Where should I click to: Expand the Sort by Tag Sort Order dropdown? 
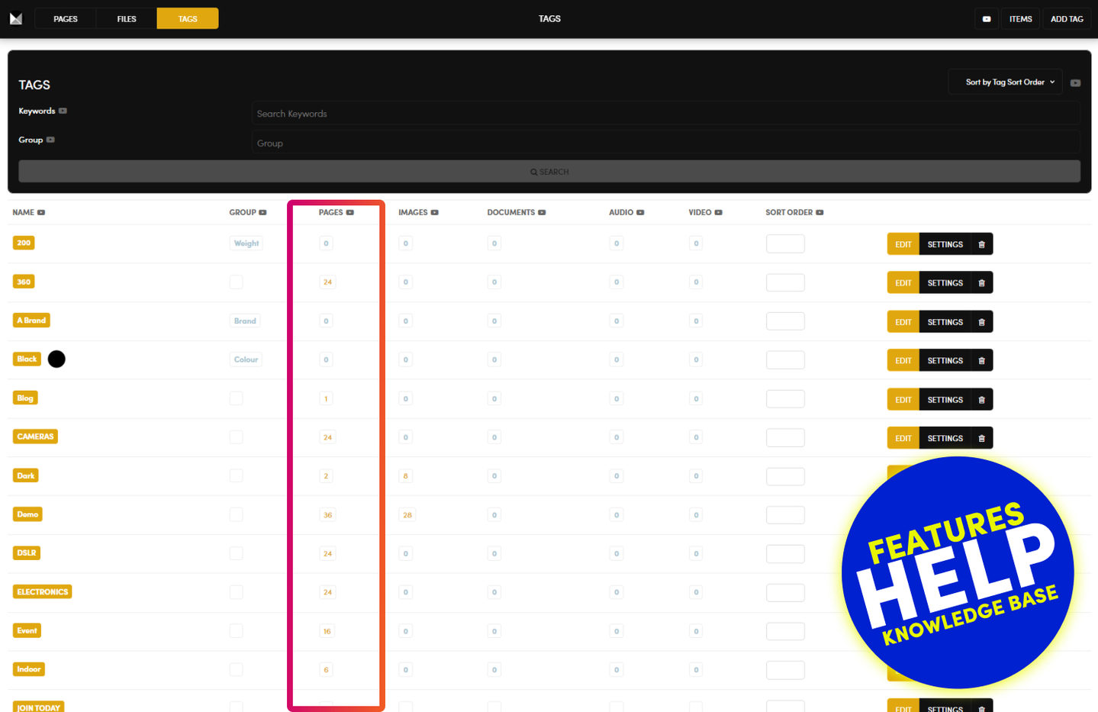coord(1004,82)
